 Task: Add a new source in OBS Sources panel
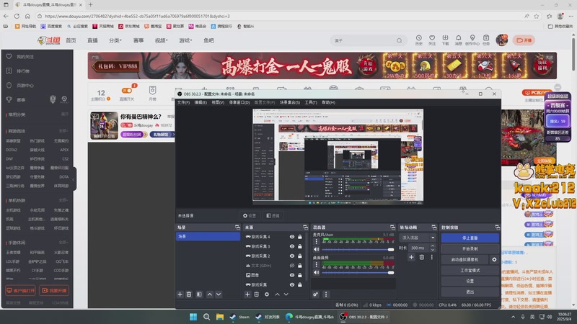pos(247,294)
